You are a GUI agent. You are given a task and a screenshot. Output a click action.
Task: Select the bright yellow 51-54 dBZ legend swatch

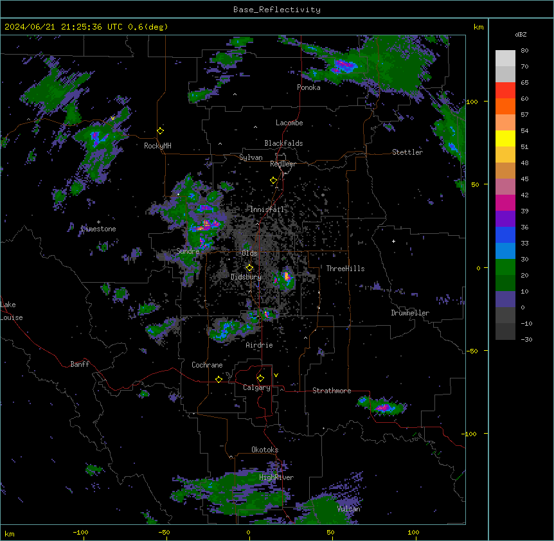pyautogui.click(x=505, y=139)
